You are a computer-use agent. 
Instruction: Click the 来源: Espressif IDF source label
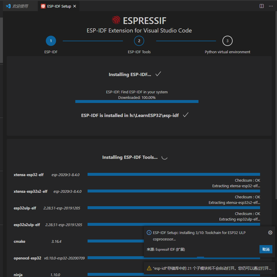click(166, 250)
